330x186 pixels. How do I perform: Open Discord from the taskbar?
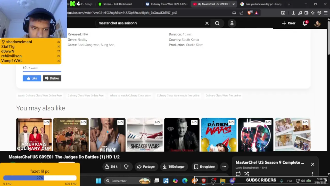[232, 181]
